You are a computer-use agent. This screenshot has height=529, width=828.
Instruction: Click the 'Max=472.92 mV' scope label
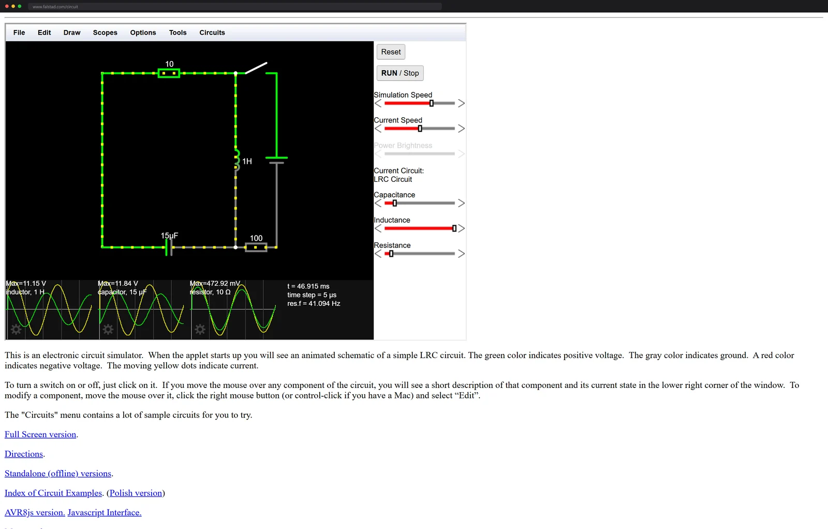point(215,284)
